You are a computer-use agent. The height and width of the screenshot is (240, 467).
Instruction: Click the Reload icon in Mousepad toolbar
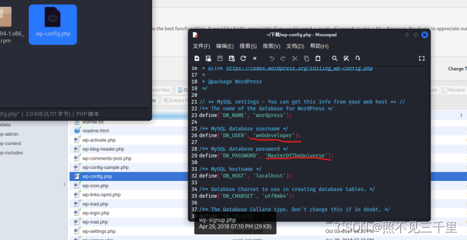click(x=244, y=58)
